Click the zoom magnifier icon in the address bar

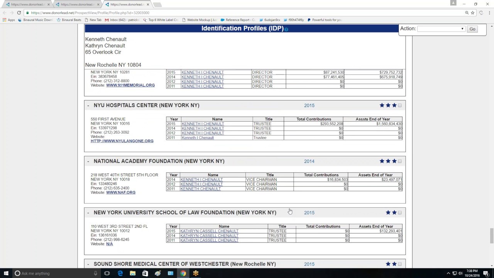coord(467,13)
